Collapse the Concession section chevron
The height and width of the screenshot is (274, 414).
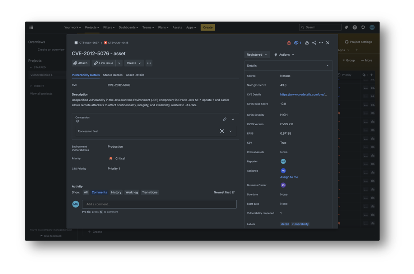233,119
